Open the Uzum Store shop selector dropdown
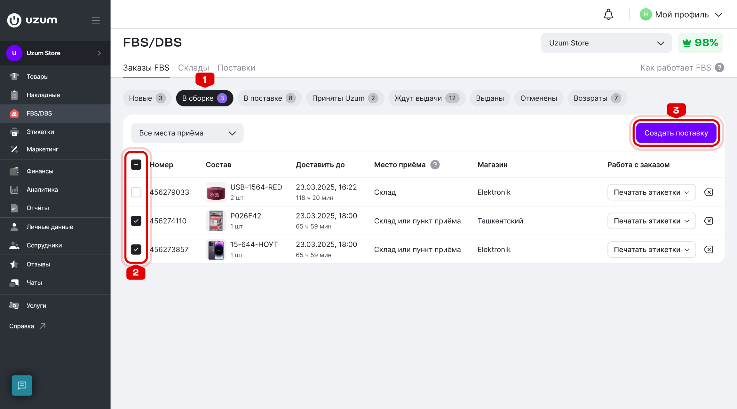Image resolution: width=737 pixels, height=409 pixels. [x=606, y=43]
